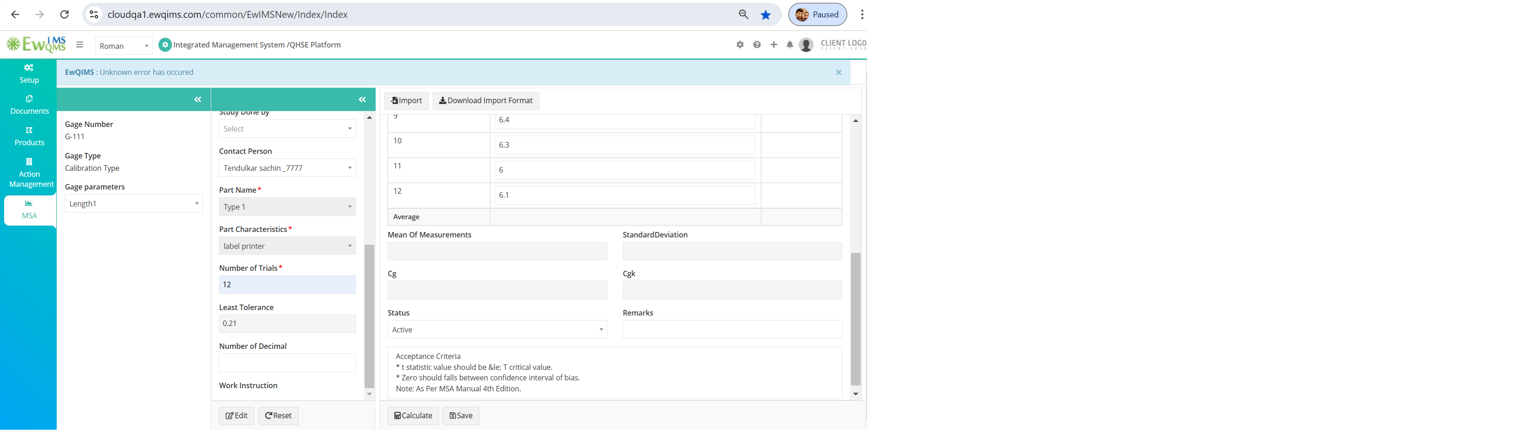Collapse the gage details panel
This screenshot has width=1519, height=437.
coord(197,100)
